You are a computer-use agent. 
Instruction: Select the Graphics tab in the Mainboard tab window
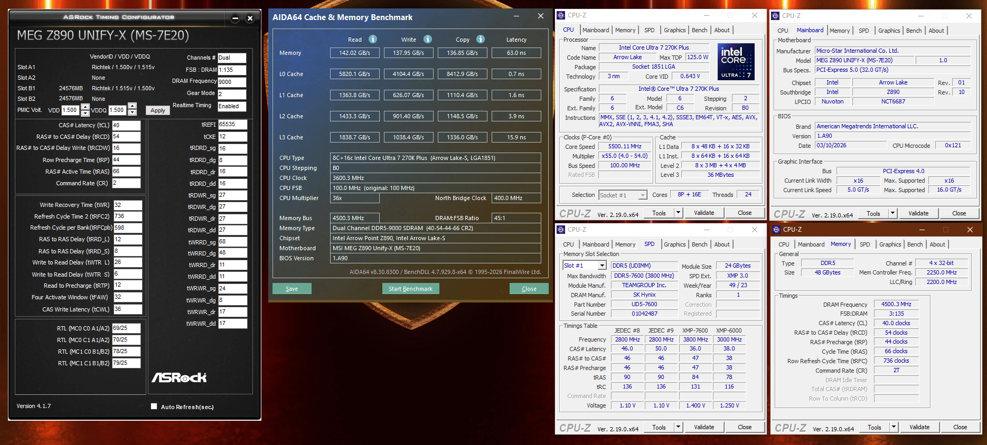pyautogui.click(x=889, y=31)
